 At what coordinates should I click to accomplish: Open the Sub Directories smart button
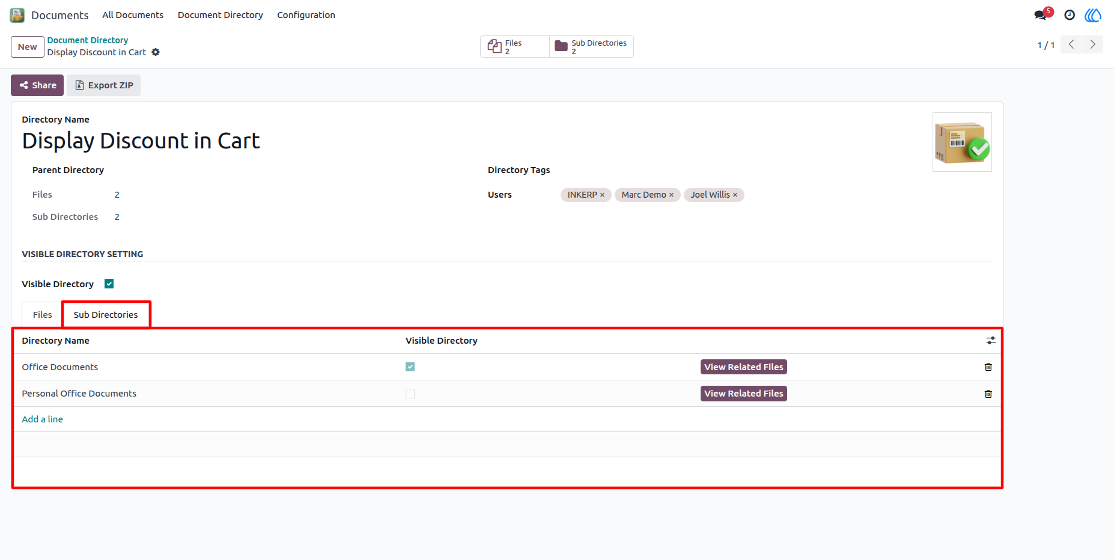(591, 47)
